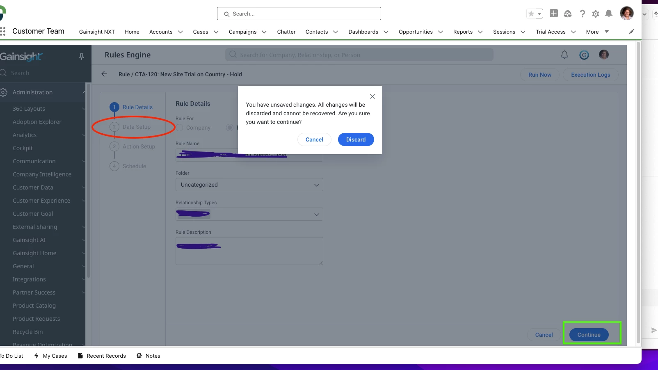Click the Rule Description text area
This screenshot has height=370, width=658.
249,251
